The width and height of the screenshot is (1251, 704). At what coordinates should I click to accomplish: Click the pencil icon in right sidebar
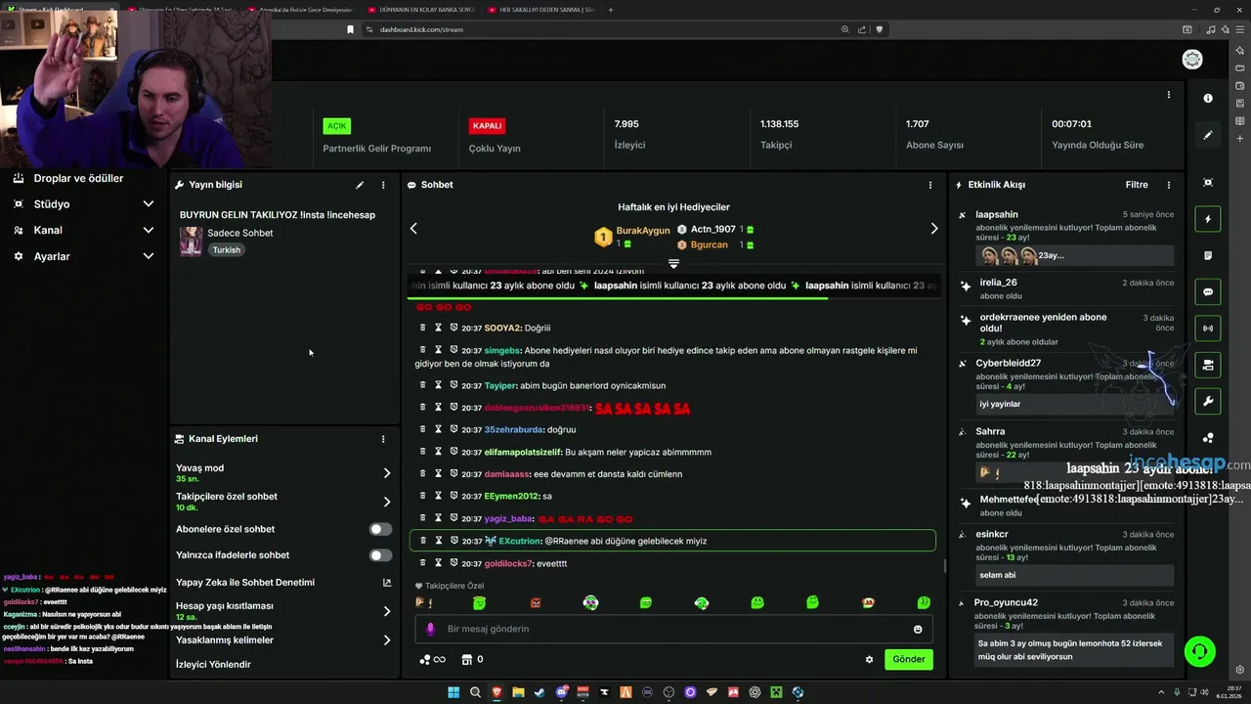click(1208, 135)
